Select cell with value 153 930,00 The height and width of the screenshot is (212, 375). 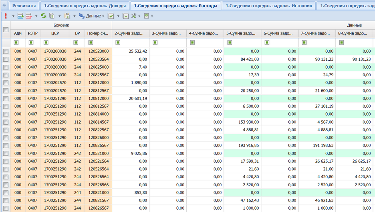(242, 122)
